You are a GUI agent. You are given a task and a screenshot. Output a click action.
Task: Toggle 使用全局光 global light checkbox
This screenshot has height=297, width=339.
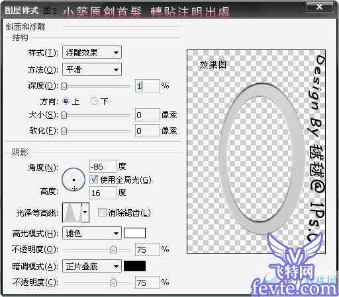click(94, 180)
